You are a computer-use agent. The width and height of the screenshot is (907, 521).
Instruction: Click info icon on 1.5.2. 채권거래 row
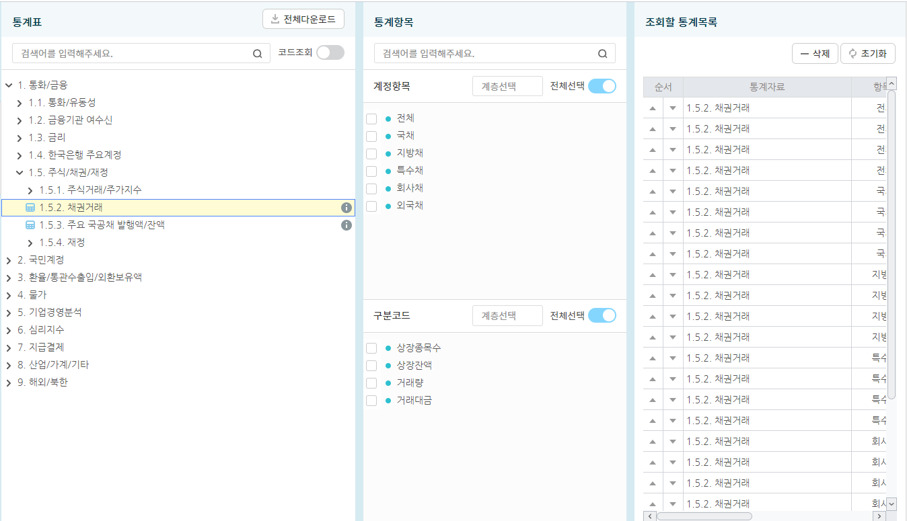[347, 208]
